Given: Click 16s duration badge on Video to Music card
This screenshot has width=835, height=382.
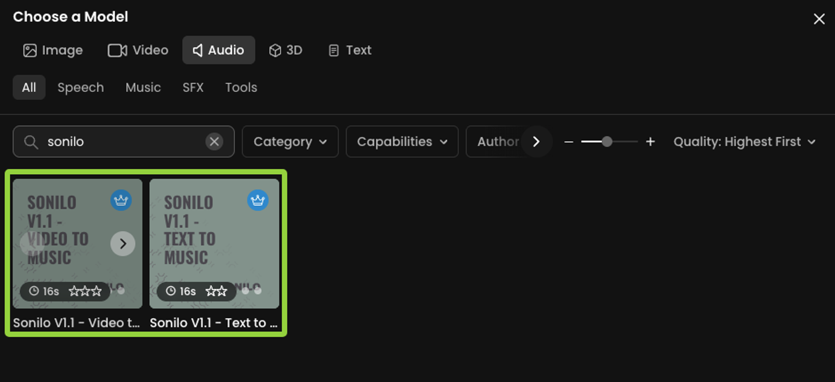Looking at the screenshot, I should click(44, 291).
